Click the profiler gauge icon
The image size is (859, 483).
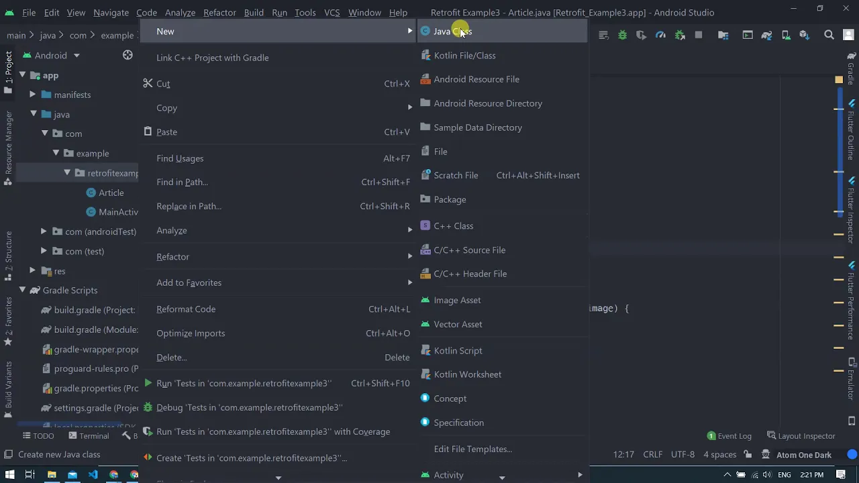point(660,35)
